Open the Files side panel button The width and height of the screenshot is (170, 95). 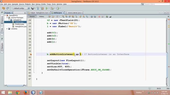pos(2,31)
